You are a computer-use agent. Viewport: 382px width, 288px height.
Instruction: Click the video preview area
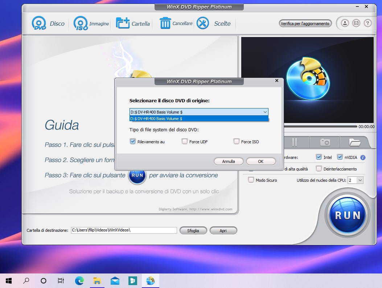pyautogui.click(x=307, y=80)
